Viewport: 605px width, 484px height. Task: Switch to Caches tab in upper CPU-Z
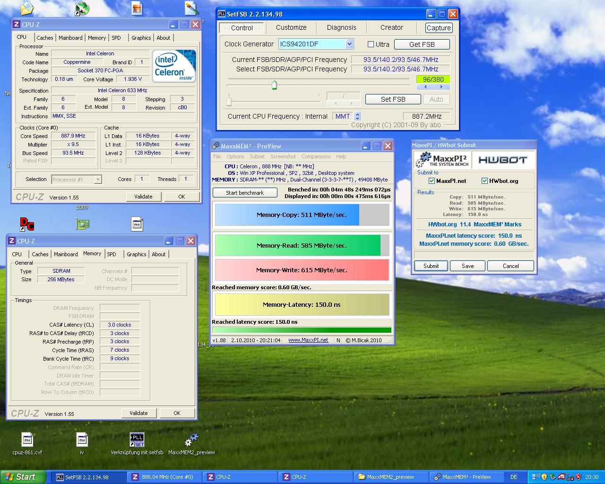pos(45,38)
